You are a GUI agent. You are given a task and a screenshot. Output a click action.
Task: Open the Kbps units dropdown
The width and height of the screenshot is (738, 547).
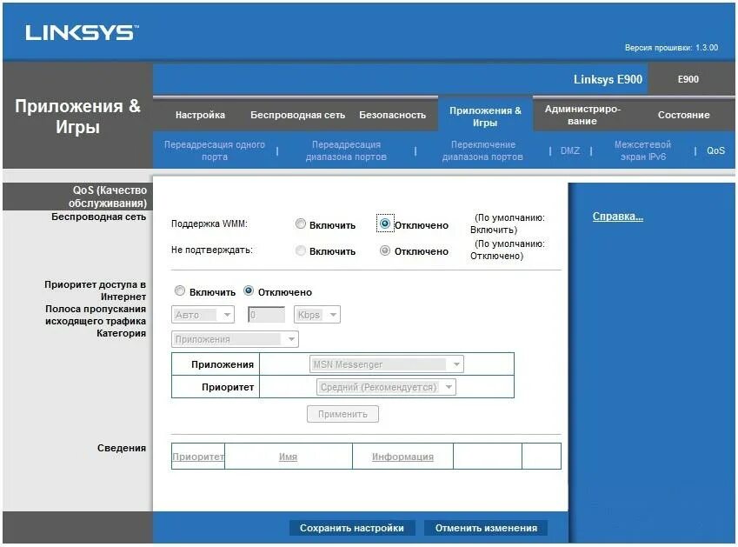coord(316,315)
